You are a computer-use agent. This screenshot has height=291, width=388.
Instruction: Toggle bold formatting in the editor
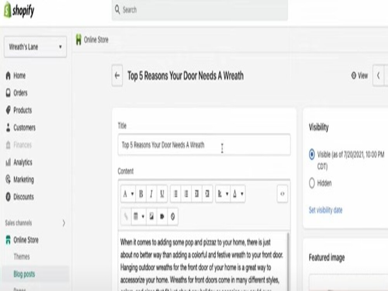(140, 194)
